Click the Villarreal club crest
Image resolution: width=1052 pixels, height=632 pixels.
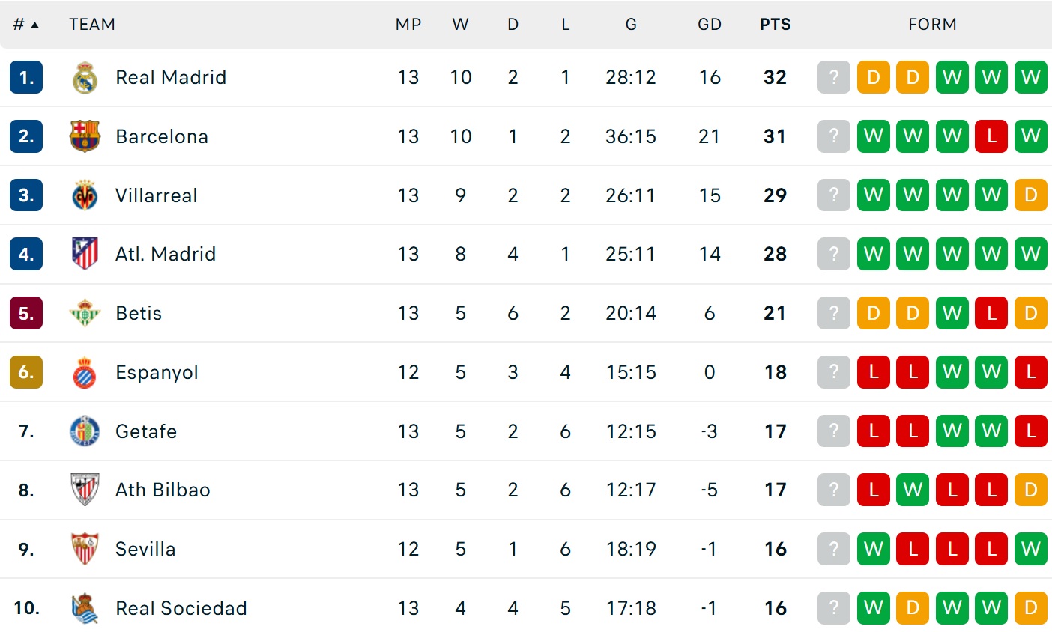pyautogui.click(x=85, y=195)
